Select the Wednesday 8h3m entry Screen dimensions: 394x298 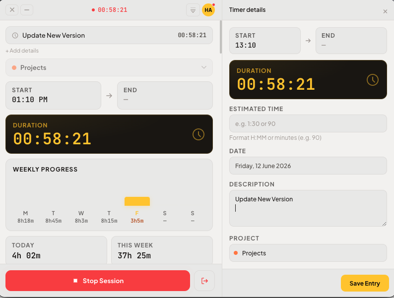[x=81, y=217]
